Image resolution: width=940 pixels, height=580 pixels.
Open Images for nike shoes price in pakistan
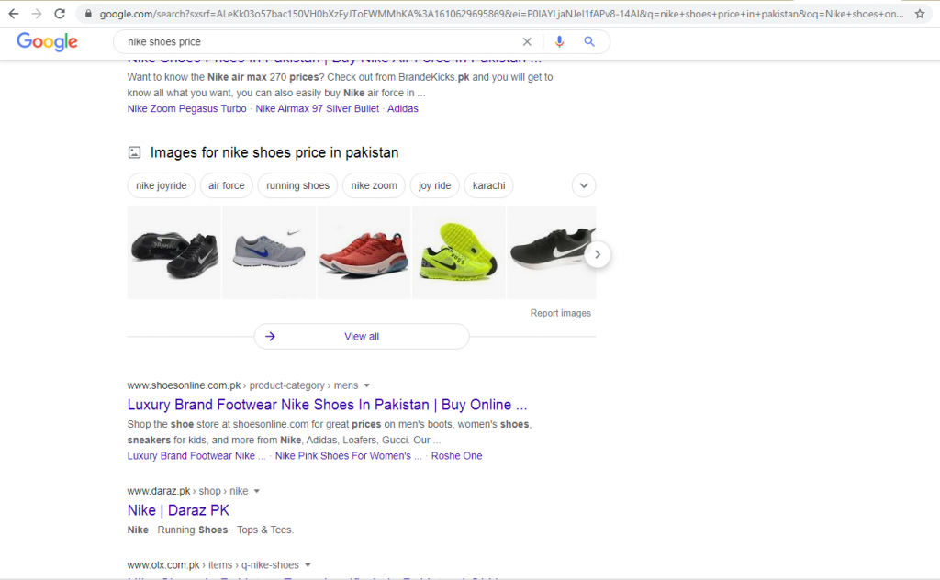click(274, 152)
